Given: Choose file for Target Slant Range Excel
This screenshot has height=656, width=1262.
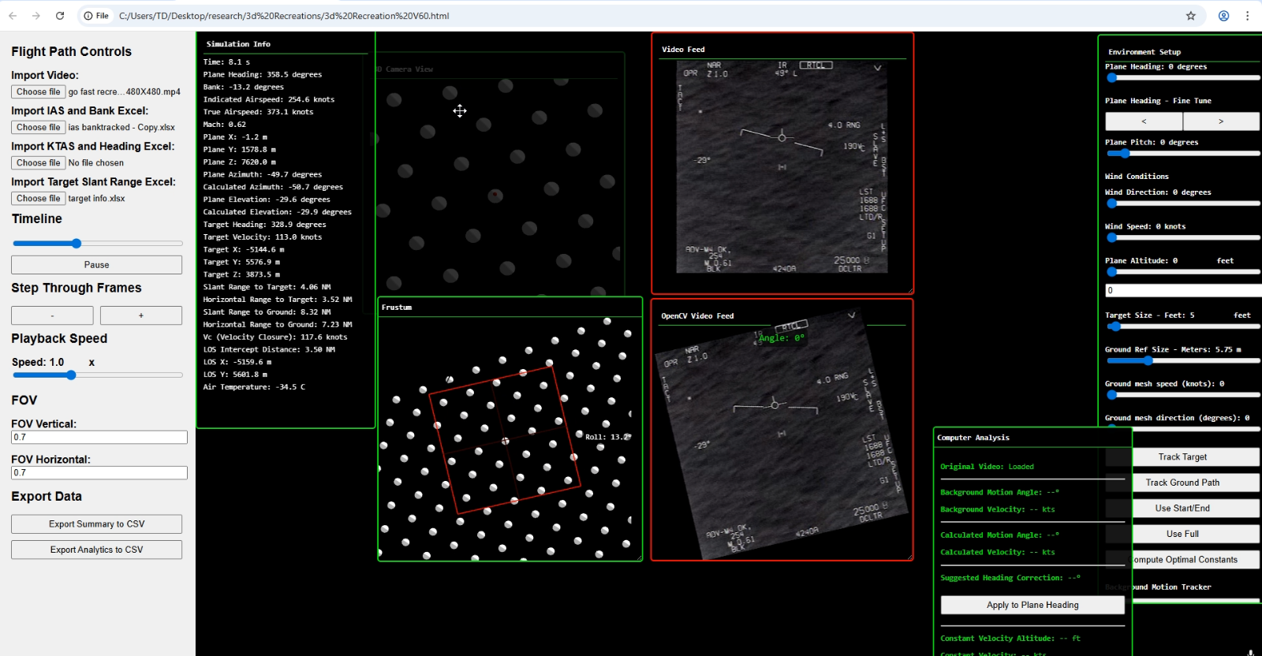Looking at the screenshot, I should tap(38, 198).
